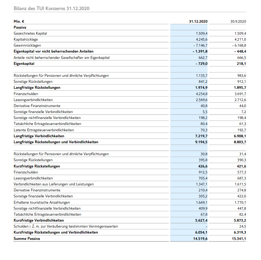This screenshot has height=260, width=261.
Task: Click the bold total 8.803,7
Action: click(x=240, y=142)
